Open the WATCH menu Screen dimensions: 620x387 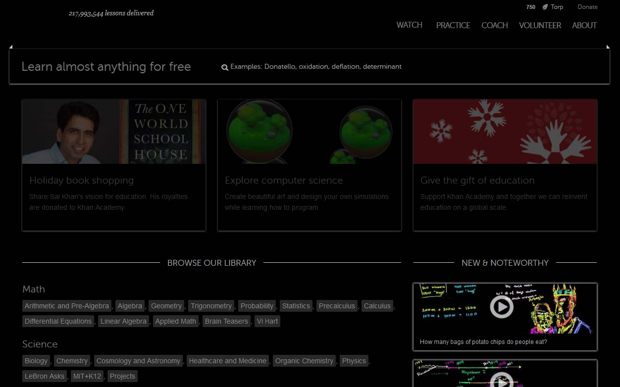tap(409, 25)
